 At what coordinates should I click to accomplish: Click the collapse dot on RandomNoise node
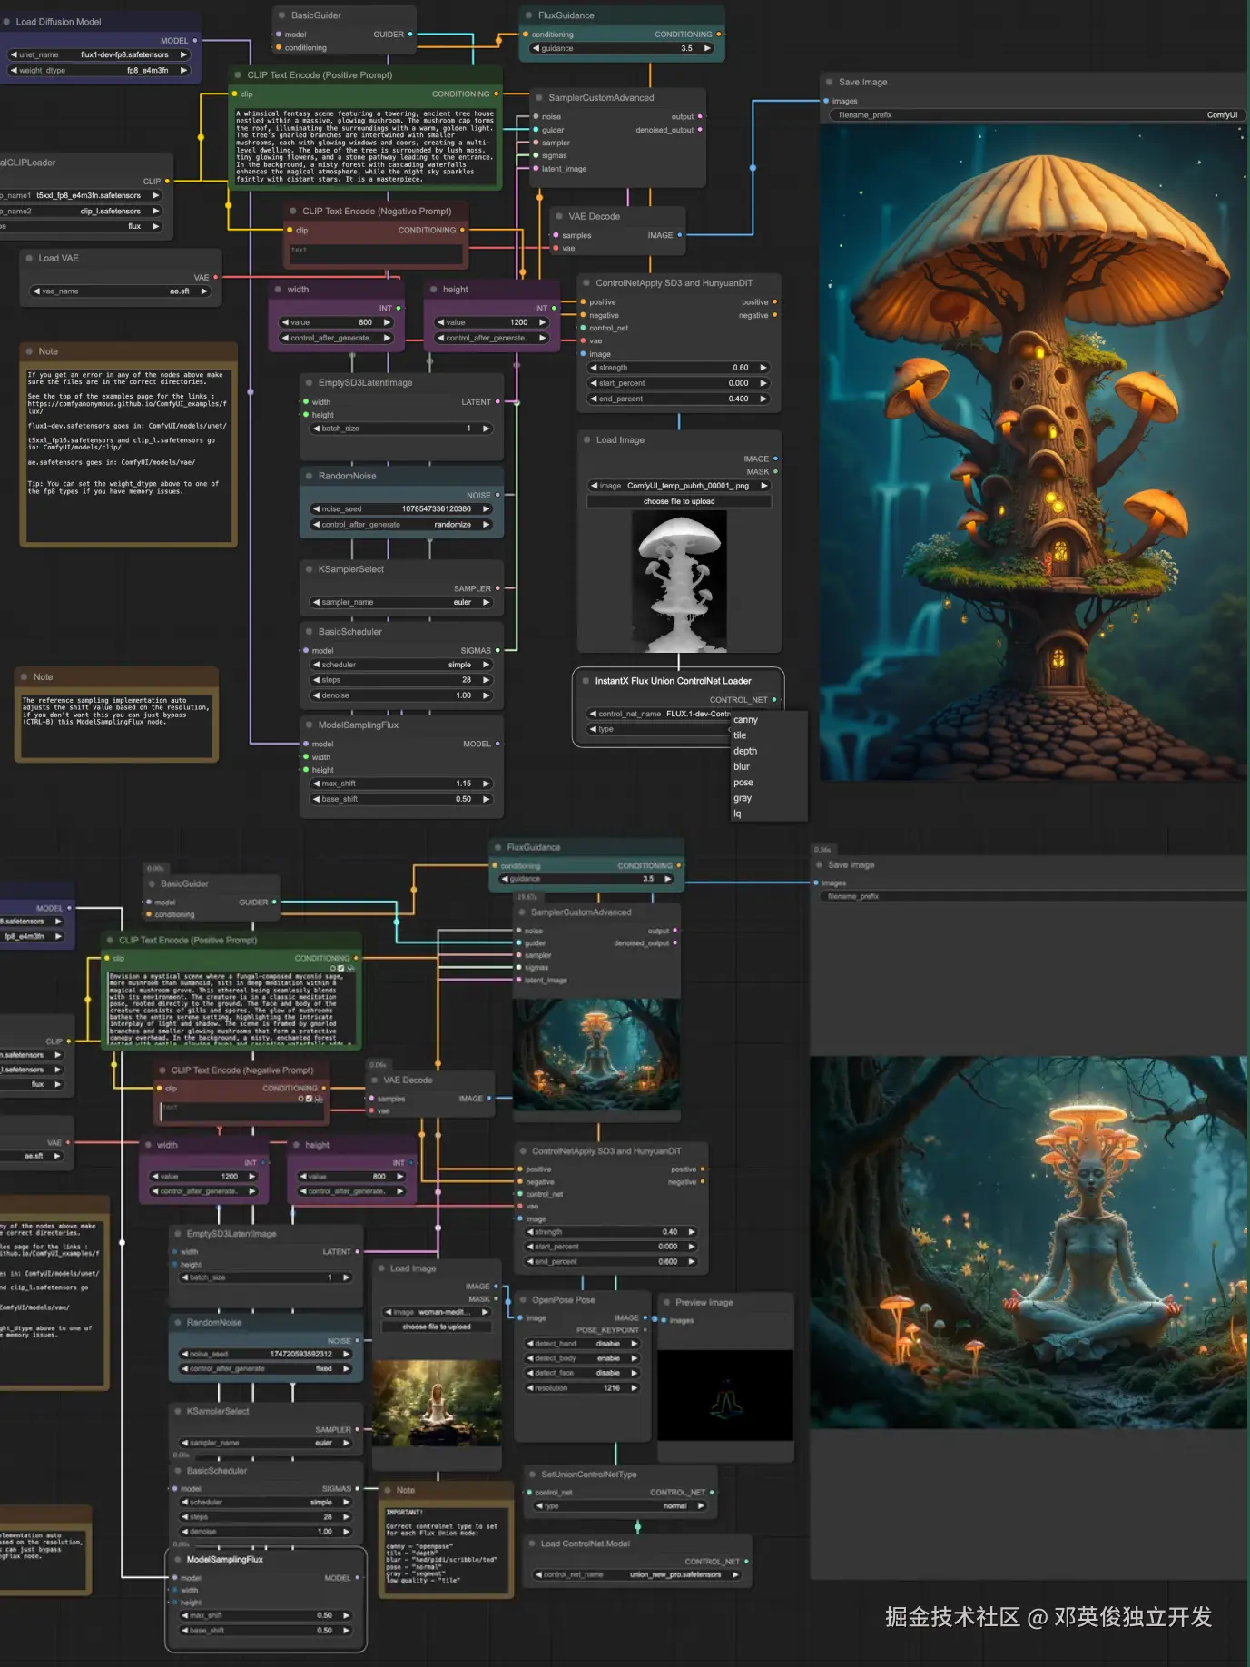(307, 476)
